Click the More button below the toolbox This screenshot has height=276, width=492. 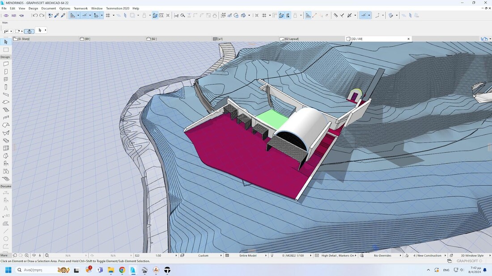(x=4, y=255)
